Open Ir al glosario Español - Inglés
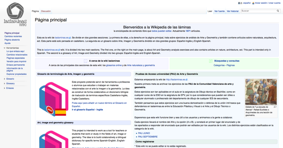 pos(87,110)
